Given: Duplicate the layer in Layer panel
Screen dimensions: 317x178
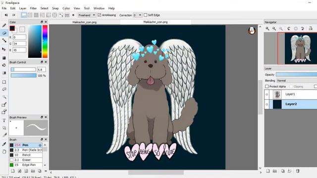Looking at the screenshot, I should (x=283, y=171).
